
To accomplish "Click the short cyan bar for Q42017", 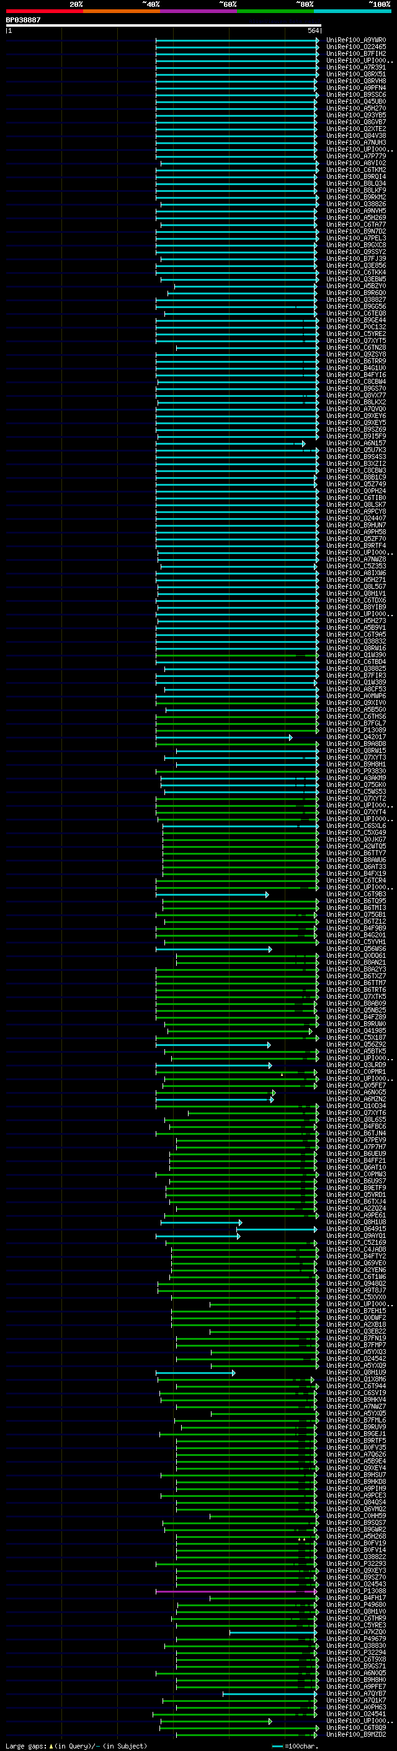I will (x=224, y=737).
